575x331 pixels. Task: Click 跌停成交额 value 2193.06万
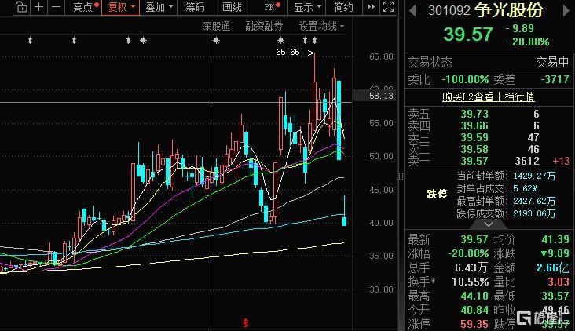coord(534,213)
